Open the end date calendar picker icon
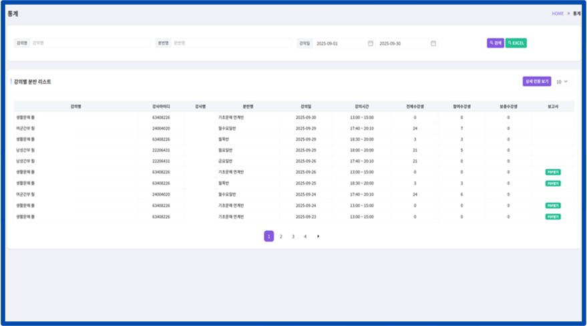The height and width of the screenshot is (326, 587). [x=433, y=43]
